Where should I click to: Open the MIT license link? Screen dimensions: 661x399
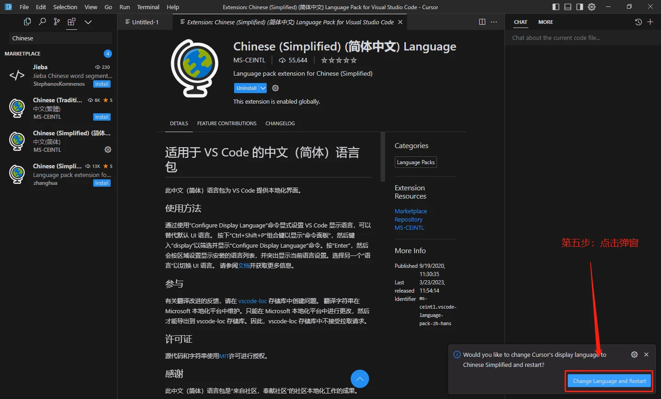(224, 356)
